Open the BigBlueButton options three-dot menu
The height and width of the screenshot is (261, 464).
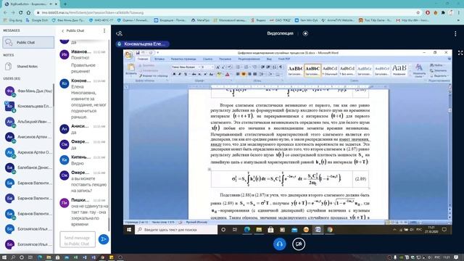click(455, 34)
